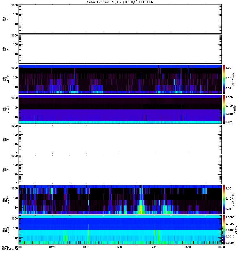
Task: Click inside the empty thb fff 1 panel
Action: (x=120, y=19)
